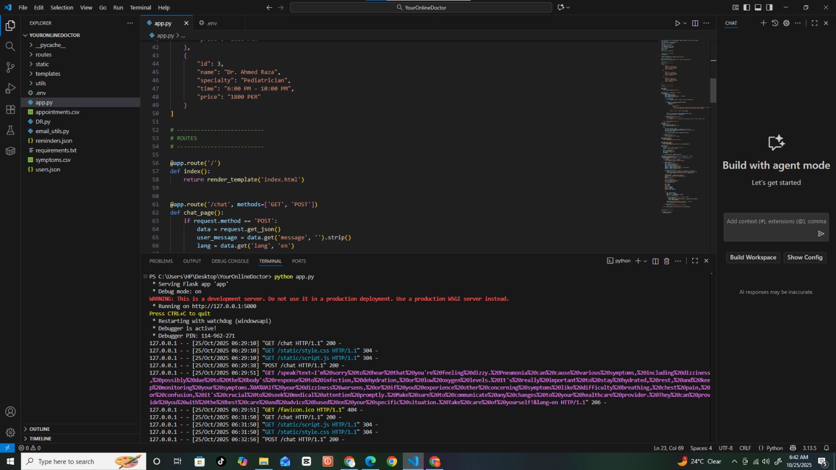Open the notifications bell in the status bar
Screen dimensions: 836x470
tap(827, 448)
